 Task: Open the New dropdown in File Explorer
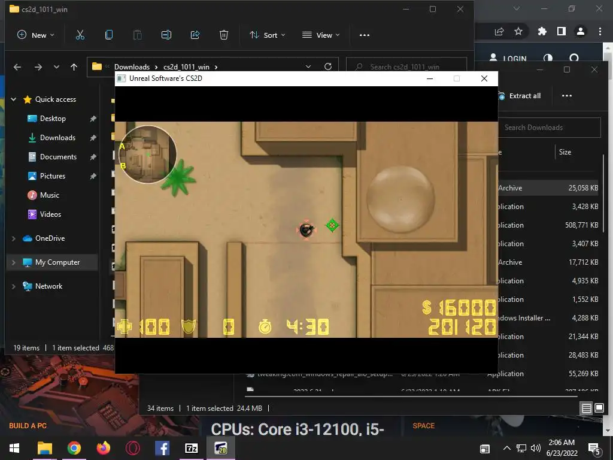[x=35, y=35]
